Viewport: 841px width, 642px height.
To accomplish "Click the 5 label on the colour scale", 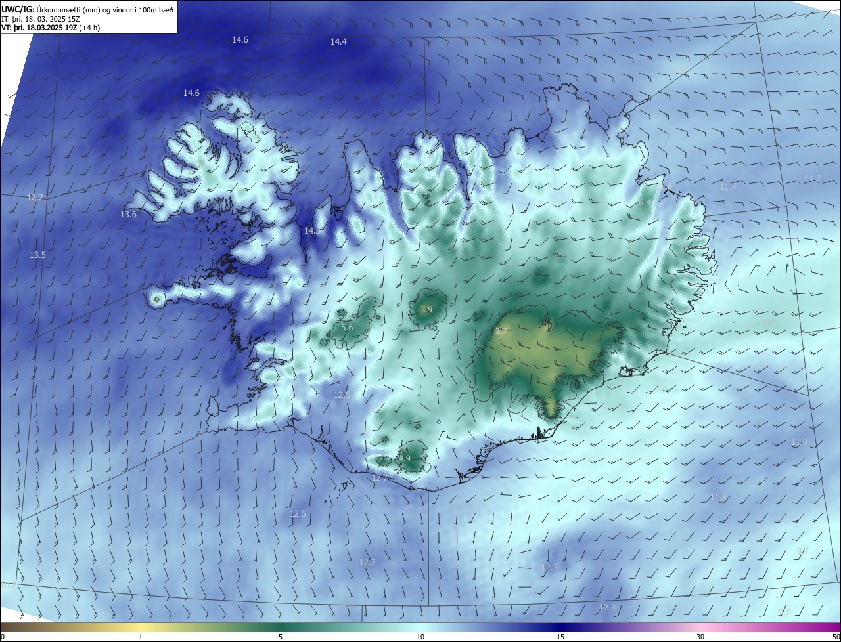I will [x=281, y=637].
